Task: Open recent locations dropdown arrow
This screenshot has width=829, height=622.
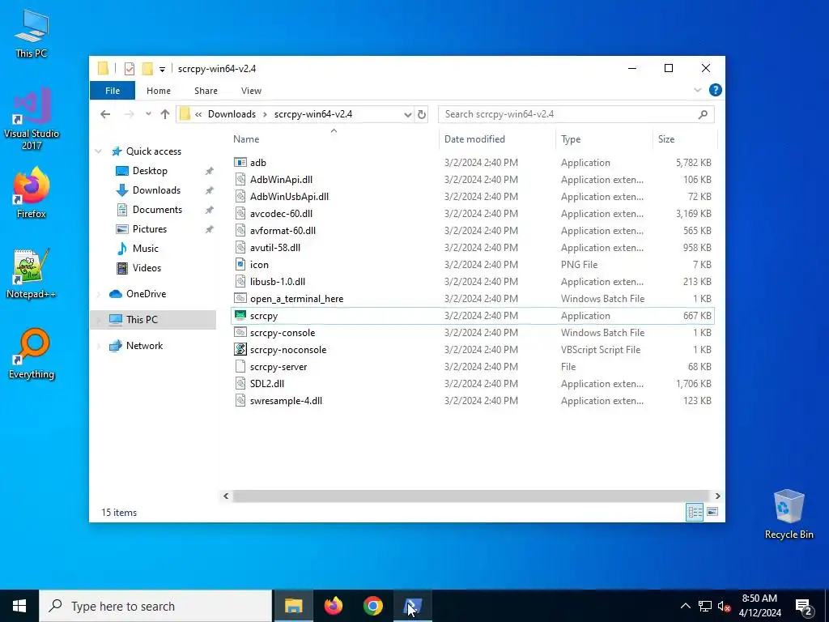Action: (149, 114)
